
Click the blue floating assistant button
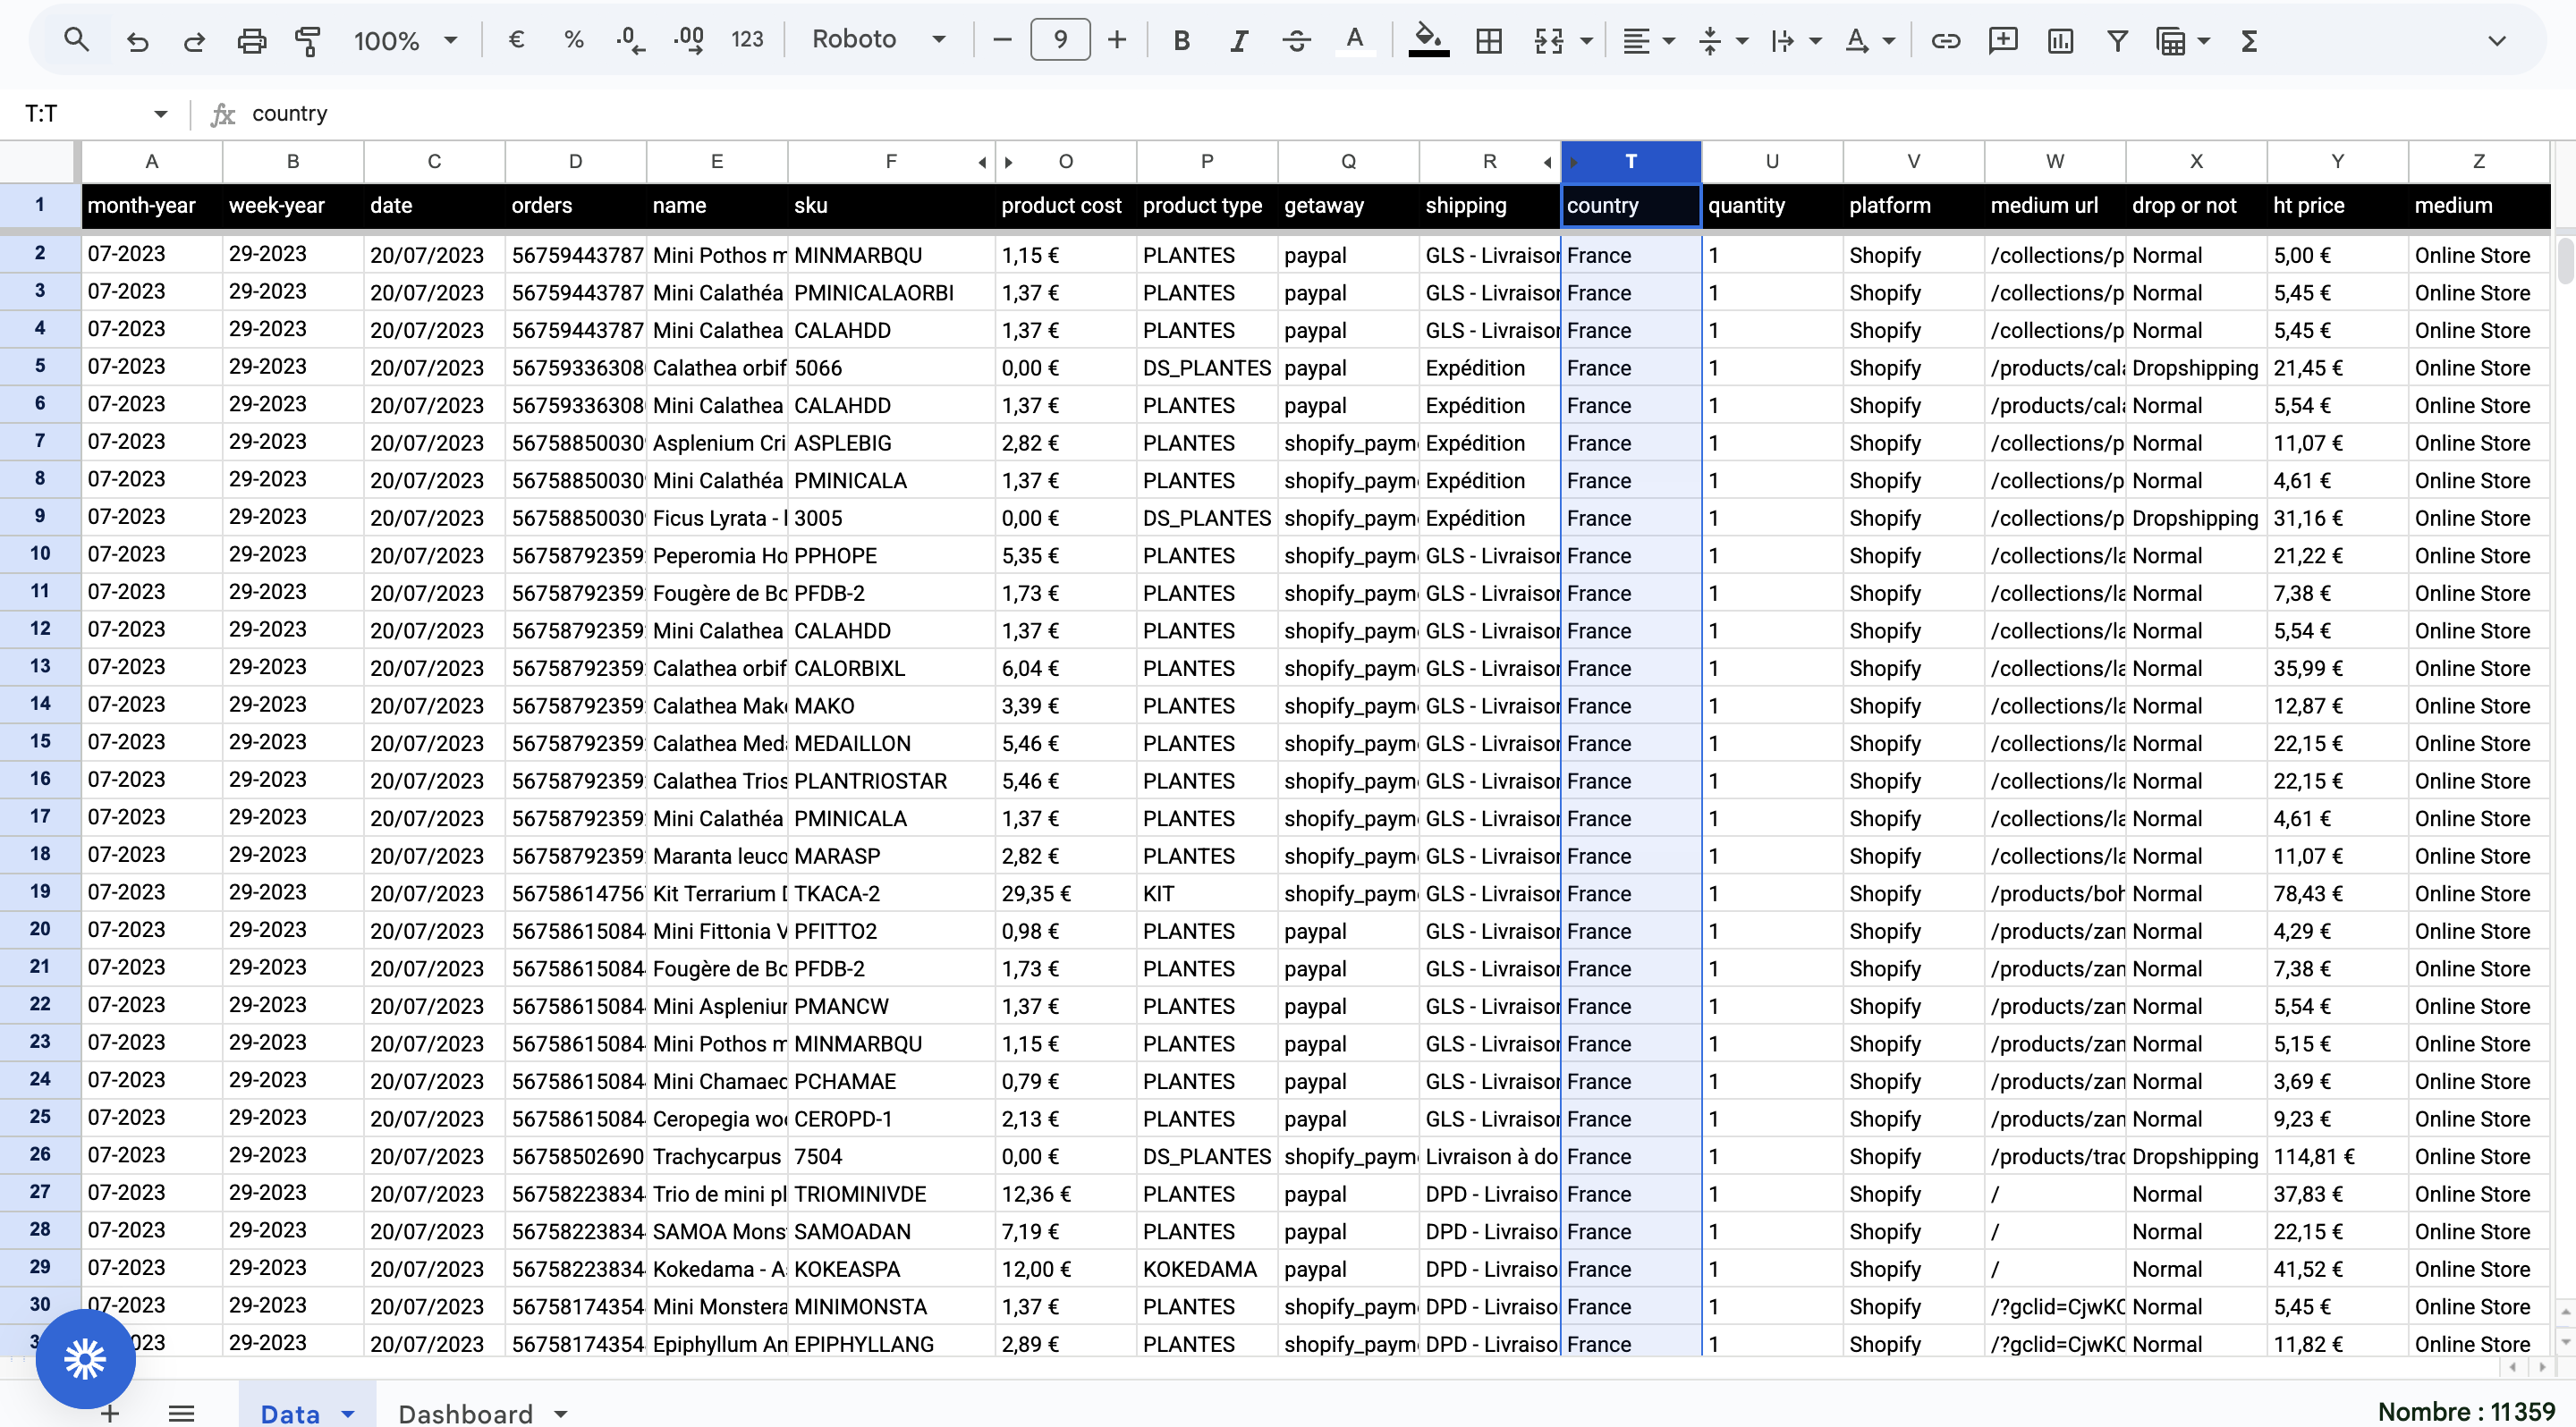point(85,1358)
